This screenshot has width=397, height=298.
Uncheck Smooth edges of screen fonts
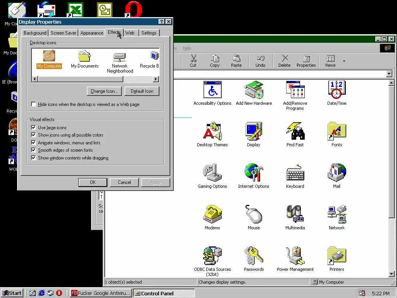click(x=33, y=150)
